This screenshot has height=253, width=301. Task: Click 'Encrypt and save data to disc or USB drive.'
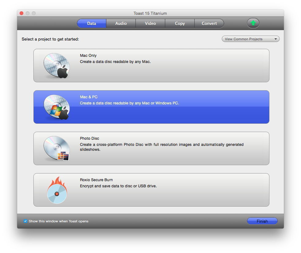[x=118, y=186]
